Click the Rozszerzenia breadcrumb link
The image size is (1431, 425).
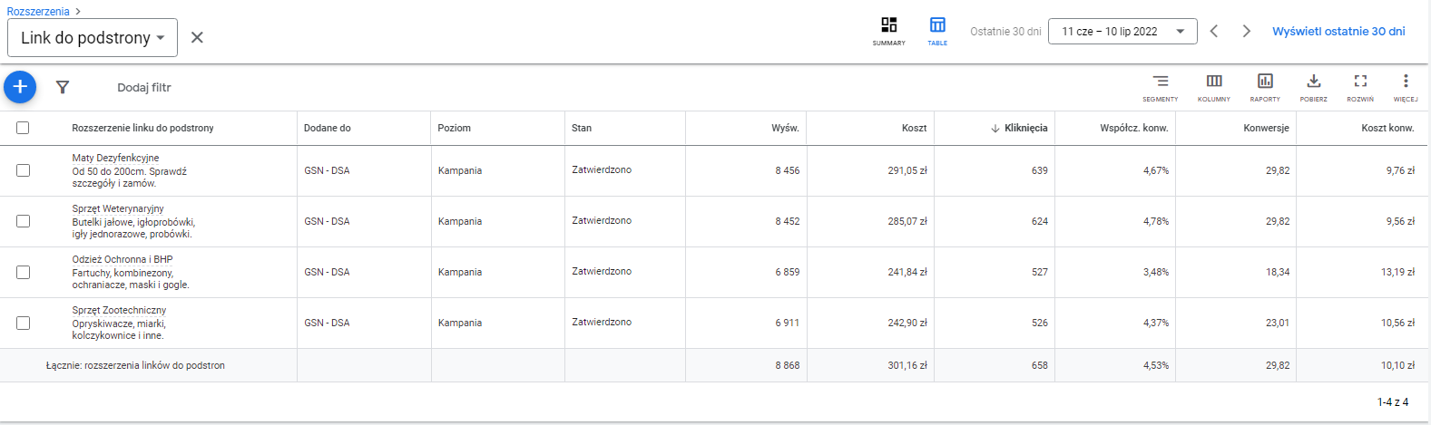pos(38,12)
